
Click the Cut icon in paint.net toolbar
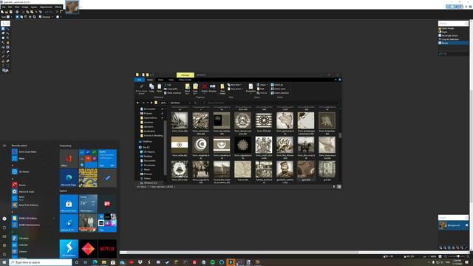[24, 12]
